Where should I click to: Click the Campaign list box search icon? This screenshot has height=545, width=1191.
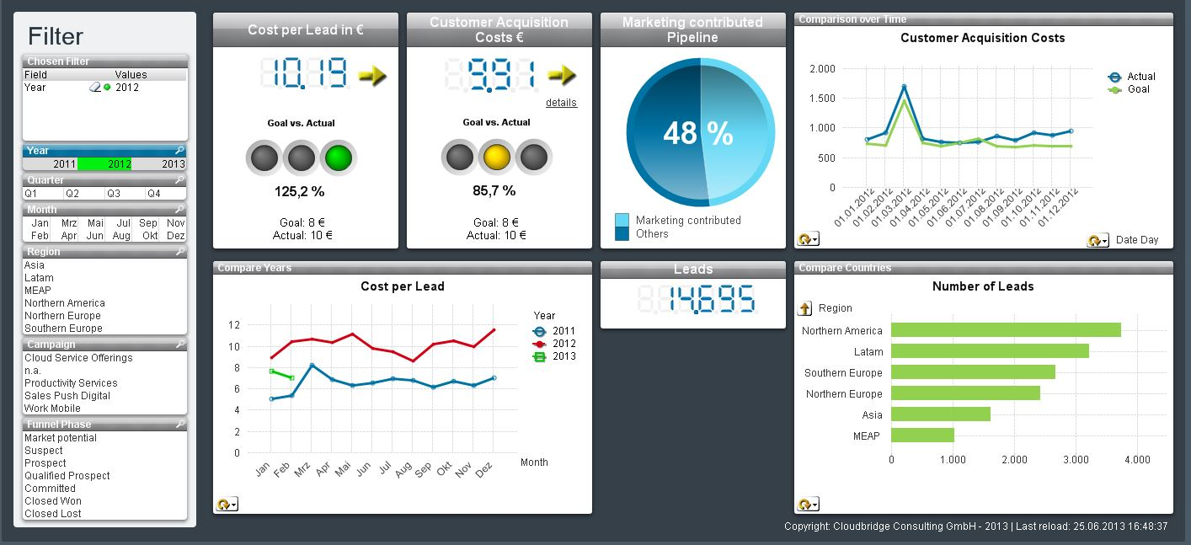pos(179,345)
